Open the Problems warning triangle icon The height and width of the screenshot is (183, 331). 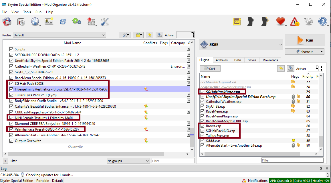294,22
